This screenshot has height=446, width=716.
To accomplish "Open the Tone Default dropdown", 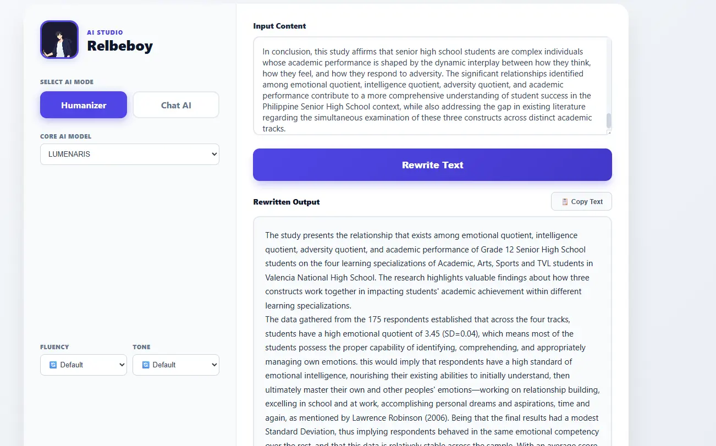I will 176,365.
